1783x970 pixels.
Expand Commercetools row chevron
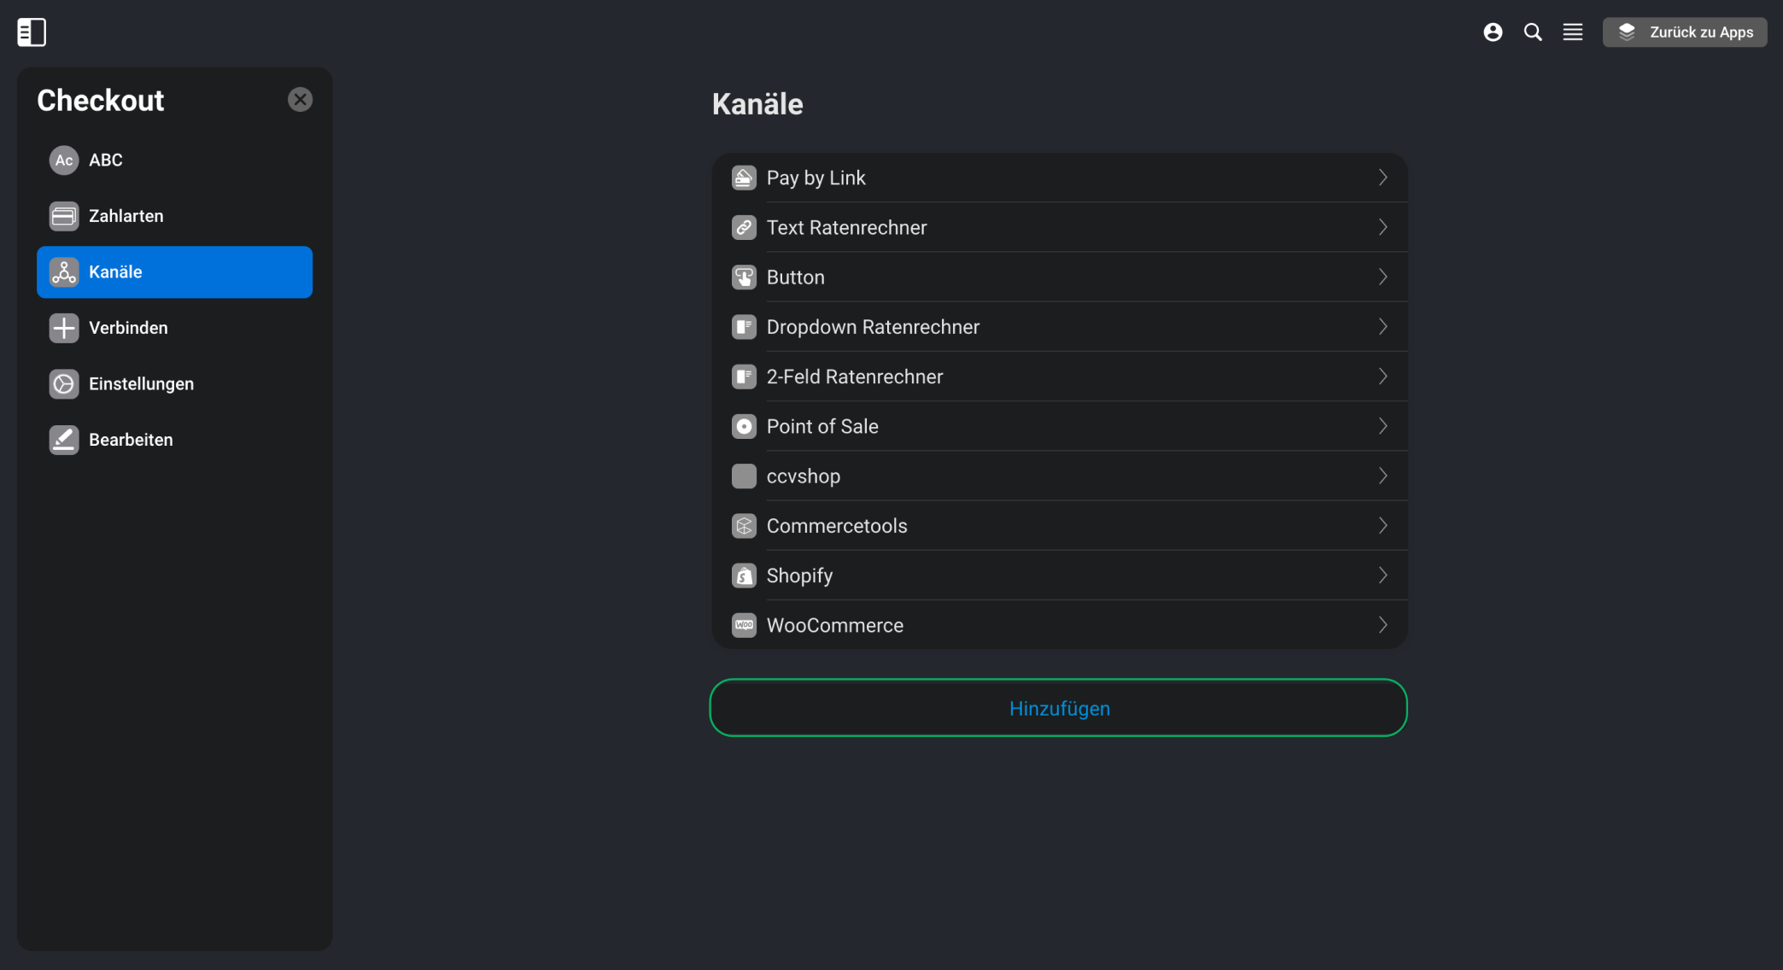tap(1383, 525)
